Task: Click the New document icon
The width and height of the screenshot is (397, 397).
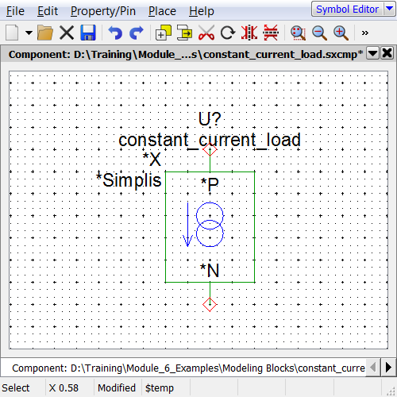Action: (12, 33)
